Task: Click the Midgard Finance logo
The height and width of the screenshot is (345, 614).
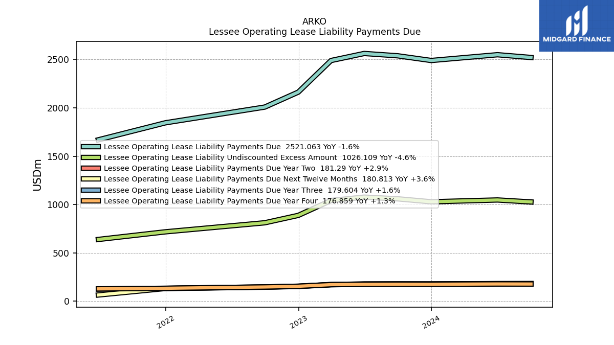Action: (x=577, y=26)
